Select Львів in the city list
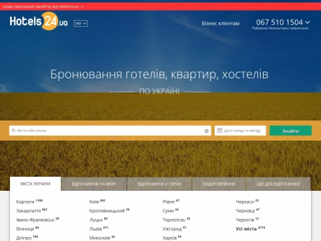Viewport: 321px width, 241px height. pyautogui.click(x=96, y=229)
